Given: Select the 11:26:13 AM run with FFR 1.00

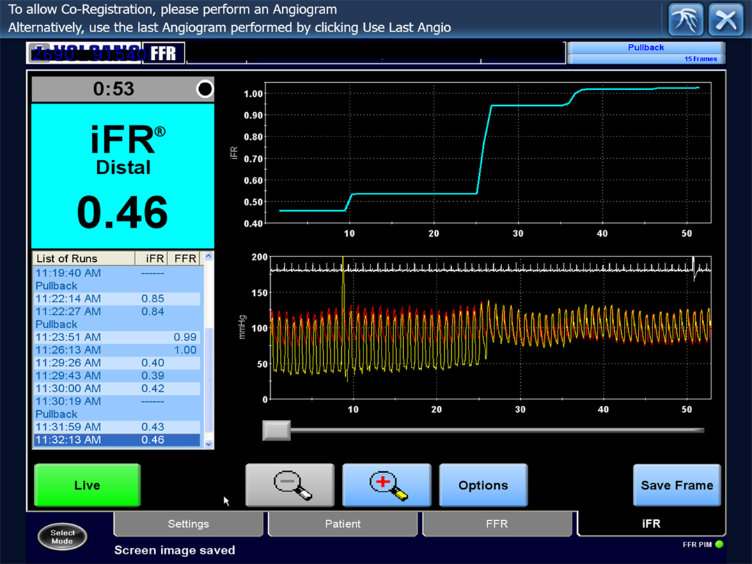Looking at the screenshot, I should point(117,350).
